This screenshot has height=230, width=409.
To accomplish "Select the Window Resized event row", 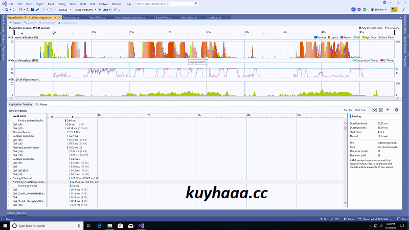I will coord(22,132).
